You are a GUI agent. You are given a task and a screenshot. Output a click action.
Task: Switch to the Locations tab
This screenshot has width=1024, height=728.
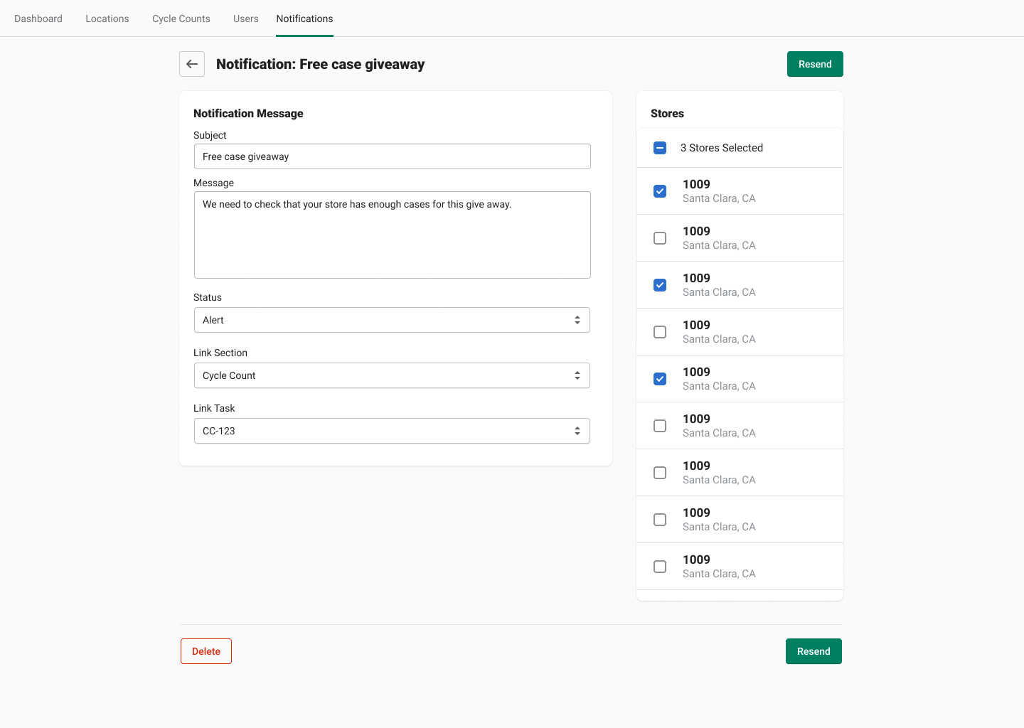(x=107, y=18)
